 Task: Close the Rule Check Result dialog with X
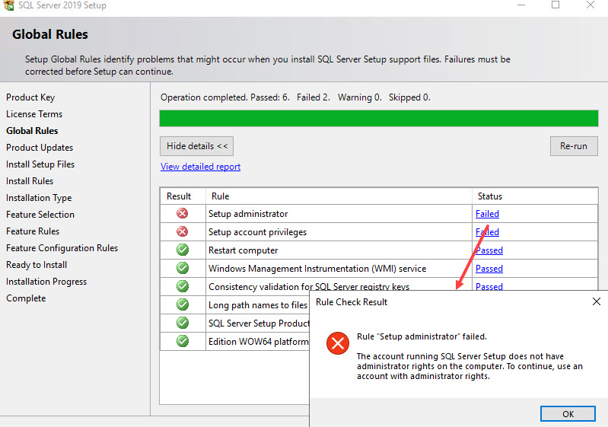click(597, 301)
